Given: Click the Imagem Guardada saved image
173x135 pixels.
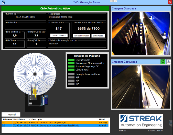Looking at the screenshot, I should point(141,33).
